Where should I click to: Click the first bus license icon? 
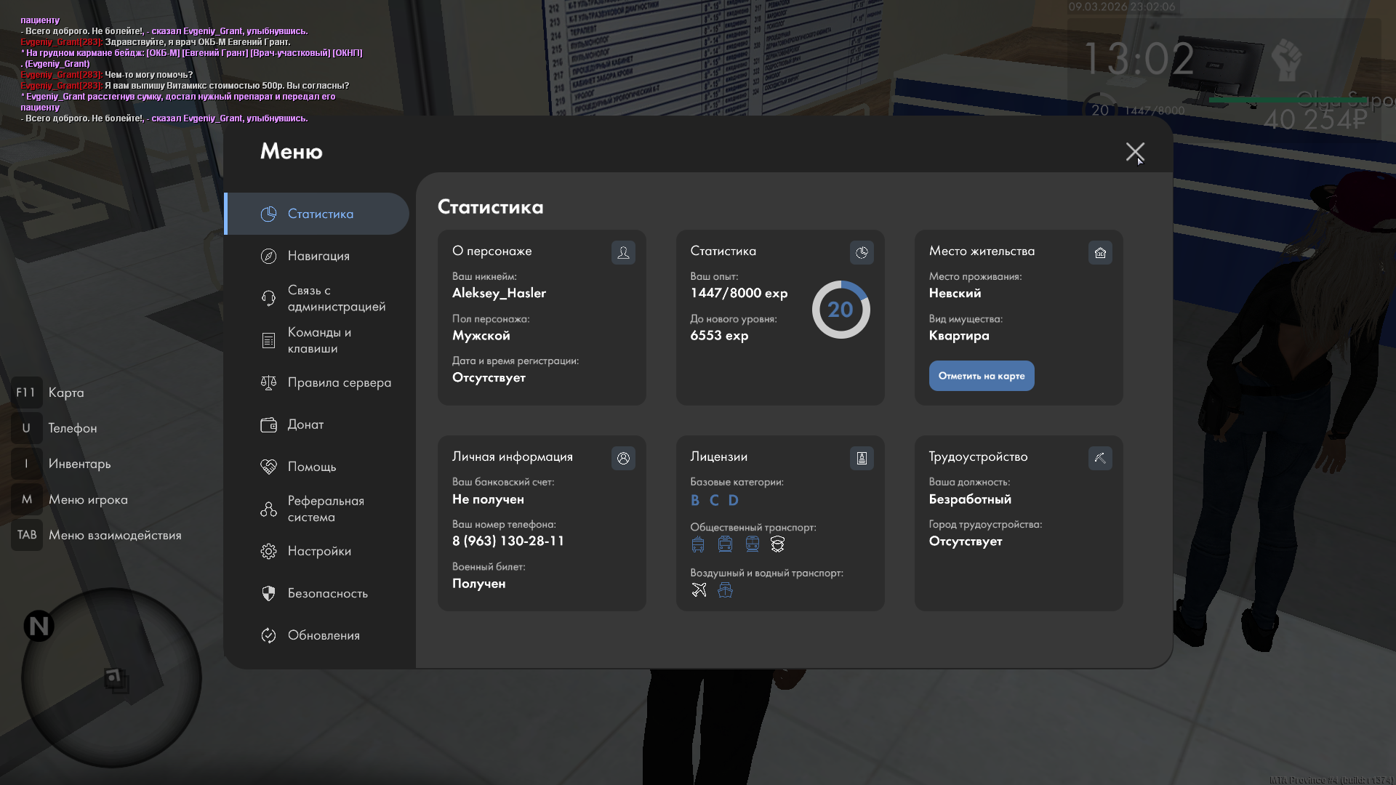click(698, 544)
